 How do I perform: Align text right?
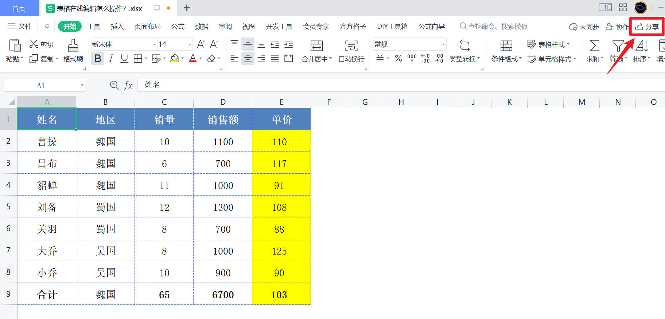261,59
